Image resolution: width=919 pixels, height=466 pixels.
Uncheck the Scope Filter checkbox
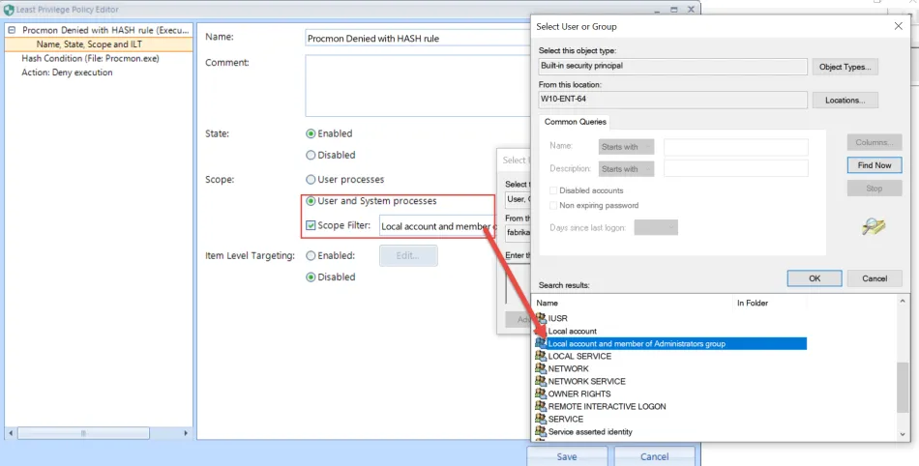click(x=311, y=226)
